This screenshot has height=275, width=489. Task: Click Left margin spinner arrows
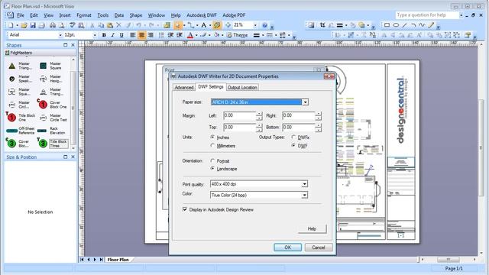click(259, 116)
